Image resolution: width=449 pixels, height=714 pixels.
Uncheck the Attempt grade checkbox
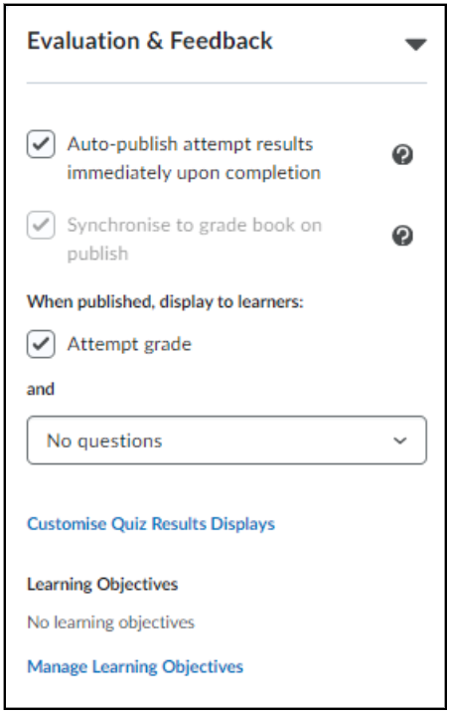(x=41, y=344)
